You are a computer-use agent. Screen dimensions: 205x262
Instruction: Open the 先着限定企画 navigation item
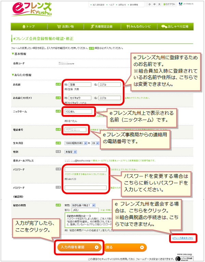click(x=102, y=26)
